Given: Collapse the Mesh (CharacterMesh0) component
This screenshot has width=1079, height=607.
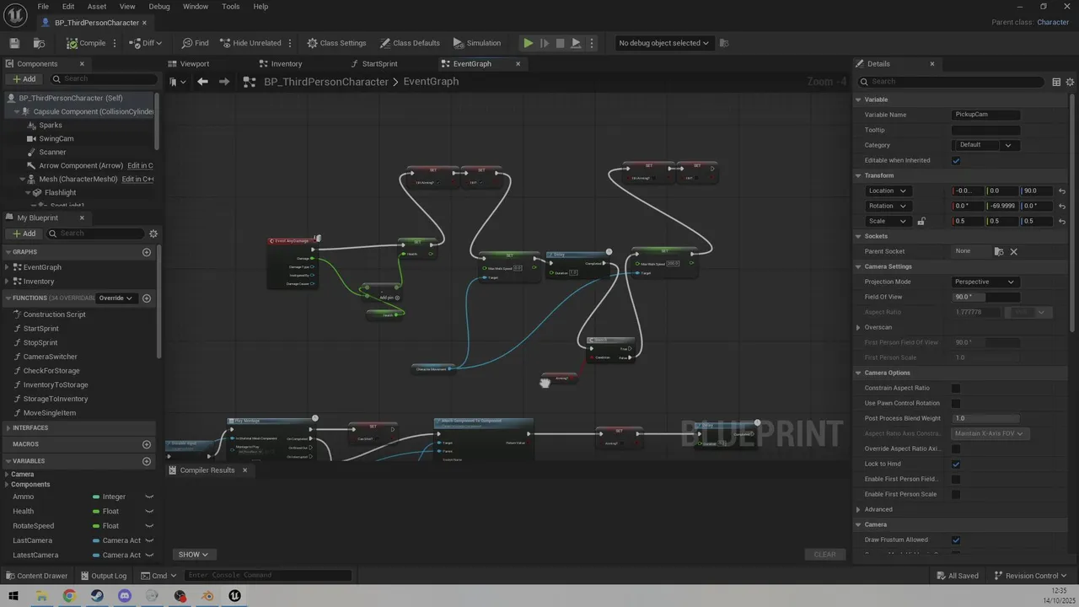Looking at the screenshot, I should coord(22,179).
